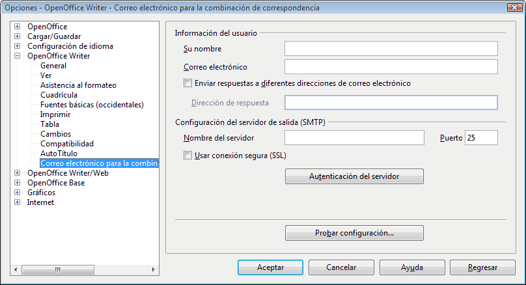Select the OpenOffice root label
This screenshot has width=526, height=285.
point(48,27)
